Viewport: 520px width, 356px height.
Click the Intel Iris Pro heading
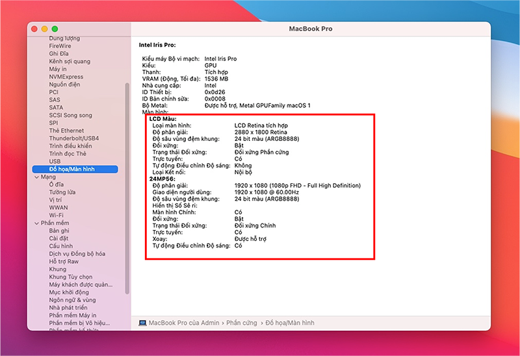coord(157,45)
